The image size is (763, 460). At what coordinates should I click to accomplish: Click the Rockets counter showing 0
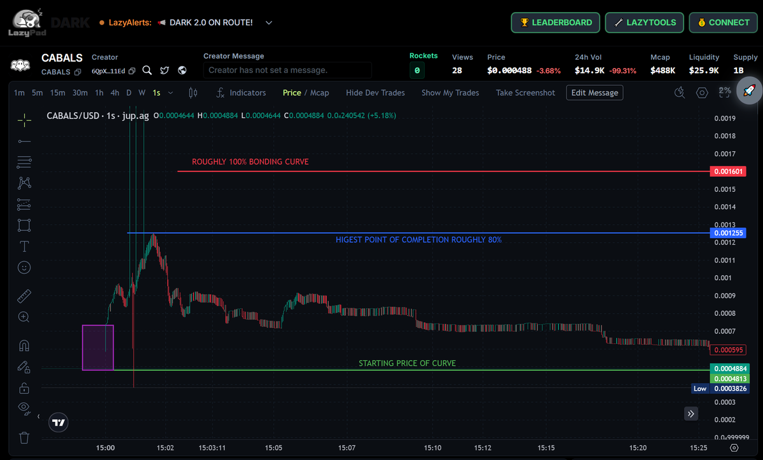tap(417, 71)
